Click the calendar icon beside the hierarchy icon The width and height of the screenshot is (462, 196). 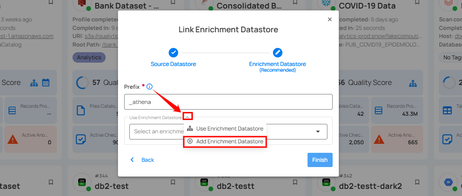(45, 83)
